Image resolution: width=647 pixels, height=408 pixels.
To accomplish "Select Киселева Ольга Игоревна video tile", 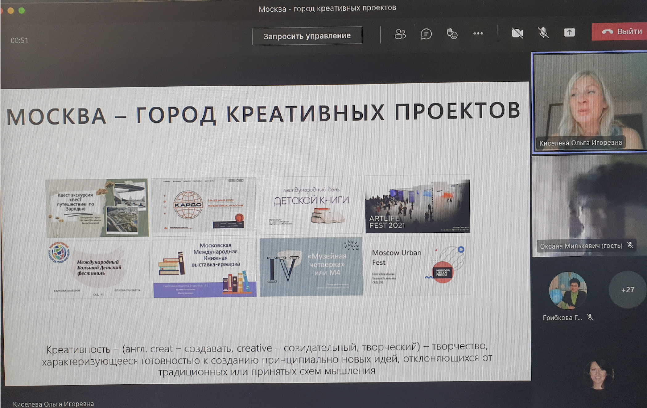I will [x=589, y=102].
